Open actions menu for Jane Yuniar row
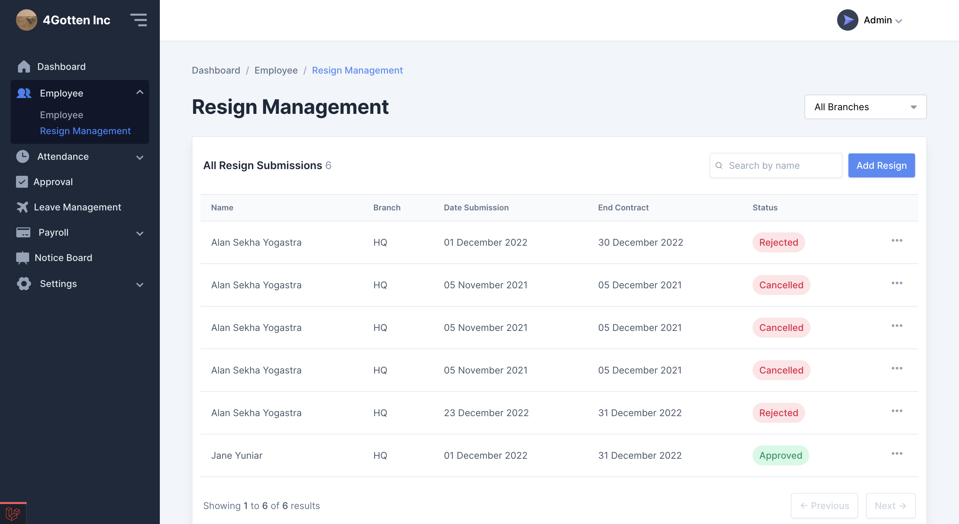 point(896,454)
